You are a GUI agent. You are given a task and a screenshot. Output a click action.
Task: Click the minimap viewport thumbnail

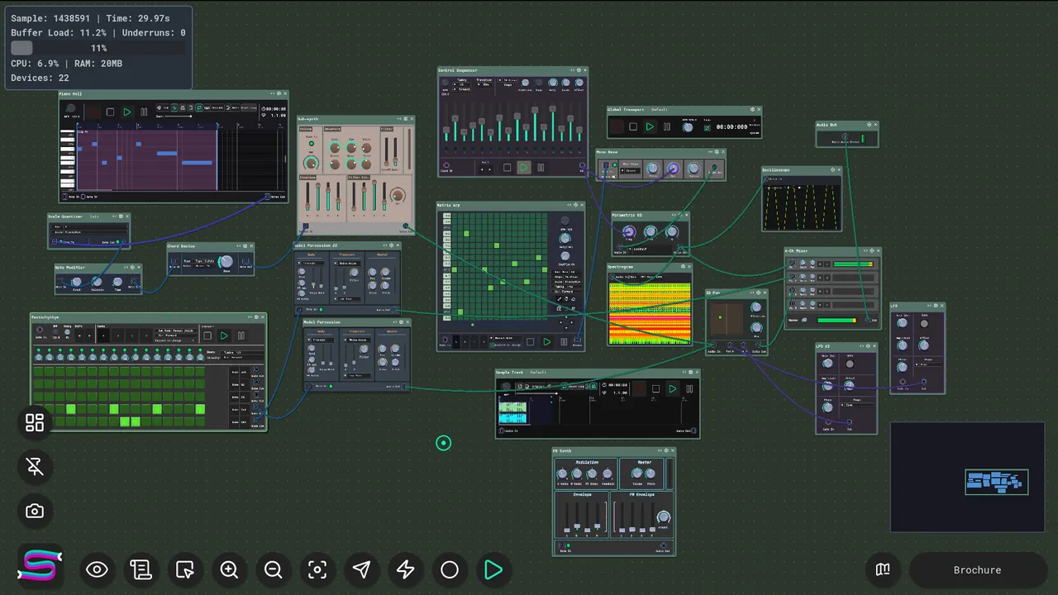(x=997, y=483)
